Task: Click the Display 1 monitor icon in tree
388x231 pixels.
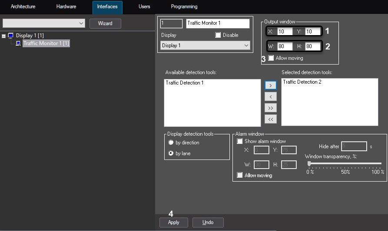Action: tap(11, 35)
